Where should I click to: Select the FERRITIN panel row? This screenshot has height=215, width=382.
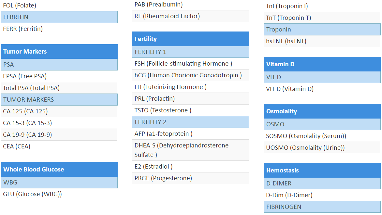[x=59, y=17]
